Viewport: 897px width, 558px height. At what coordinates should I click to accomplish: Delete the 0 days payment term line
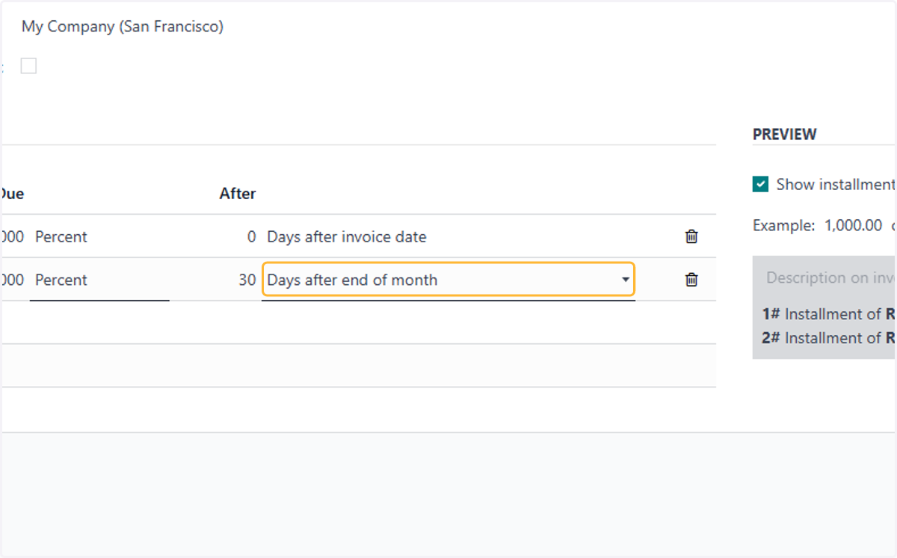coord(691,236)
